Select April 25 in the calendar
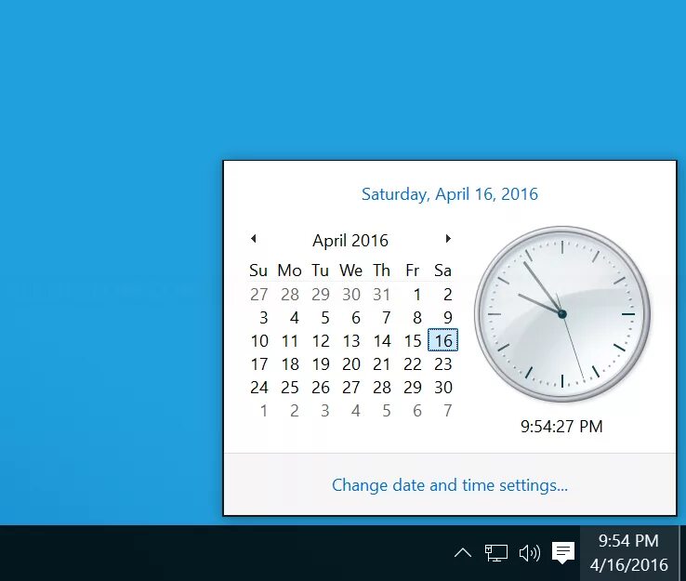The width and height of the screenshot is (686, 581). tap(290, 388)
